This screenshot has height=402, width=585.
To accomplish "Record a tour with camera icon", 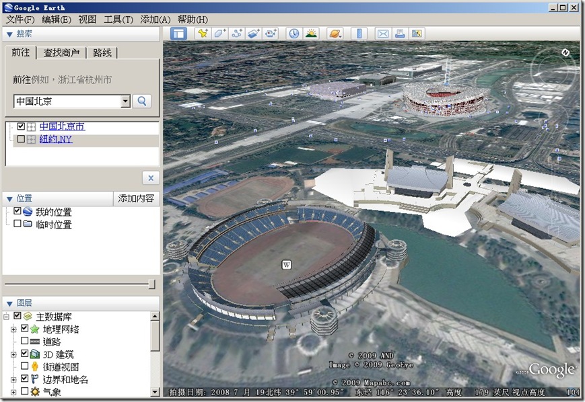I will coord(271,34).
